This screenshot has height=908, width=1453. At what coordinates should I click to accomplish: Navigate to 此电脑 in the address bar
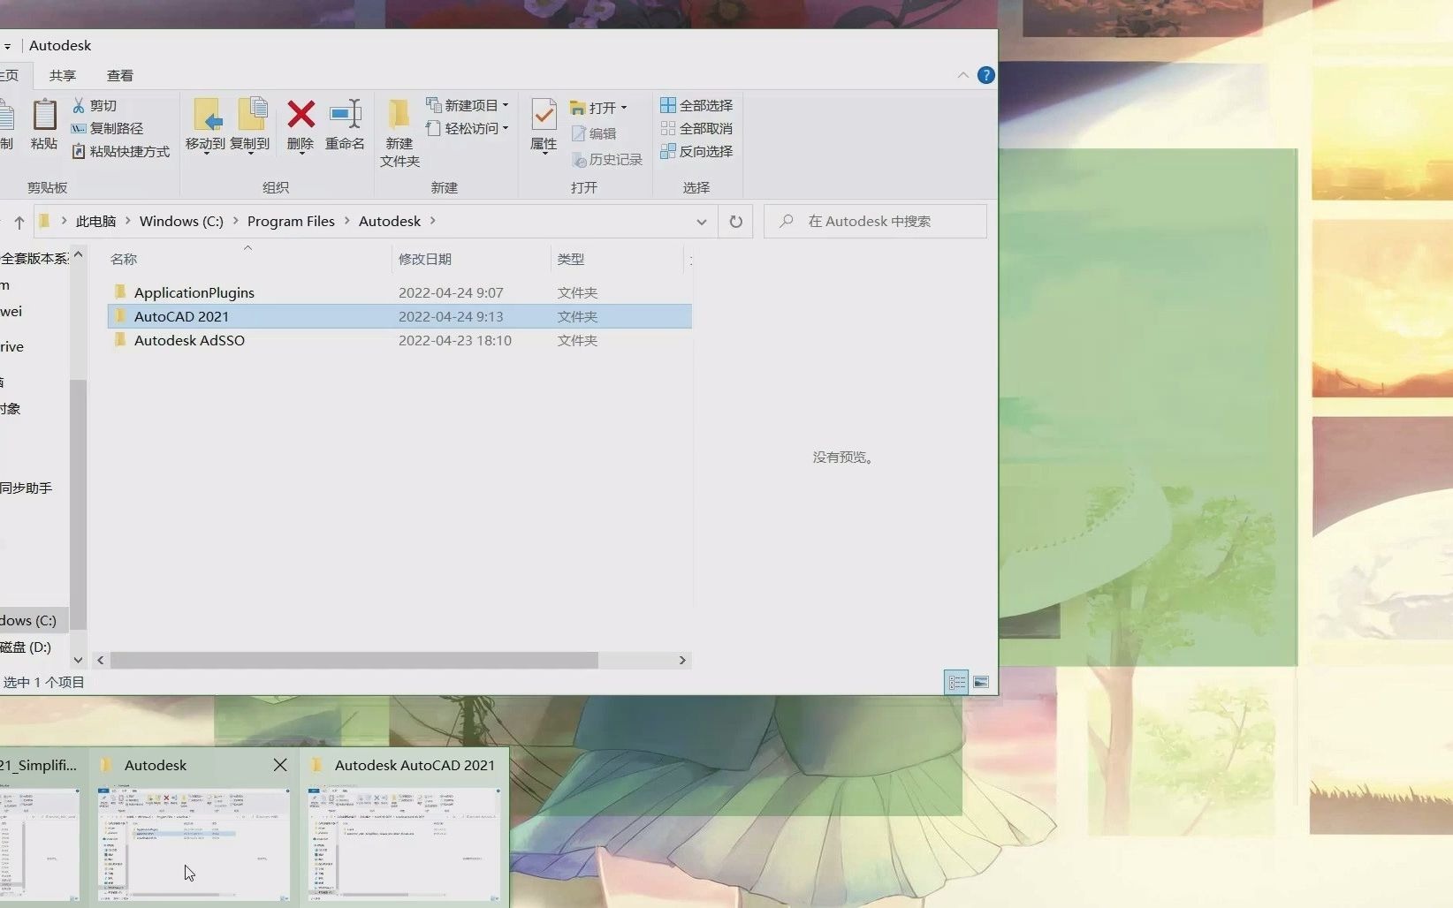tap(95, 221)
